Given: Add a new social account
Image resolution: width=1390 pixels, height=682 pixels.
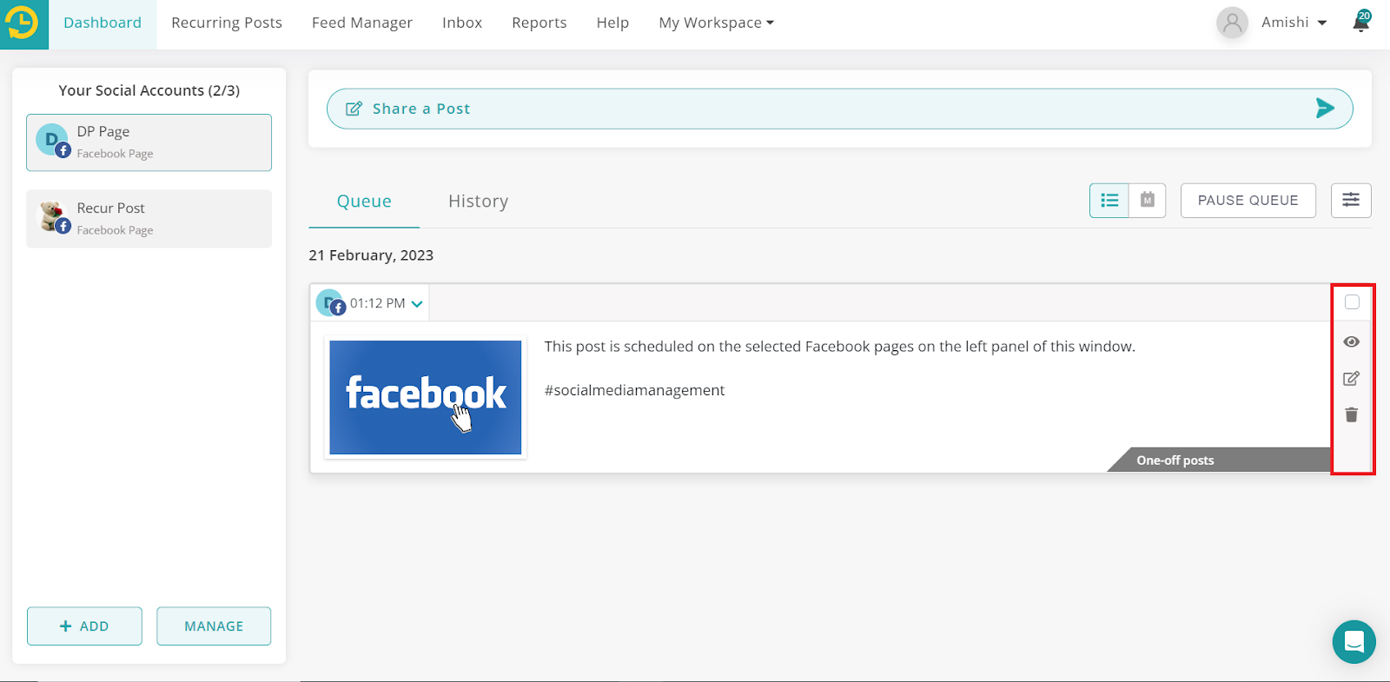Looking at the screenshot, I should pyautogui.click(x=84, y=626).
